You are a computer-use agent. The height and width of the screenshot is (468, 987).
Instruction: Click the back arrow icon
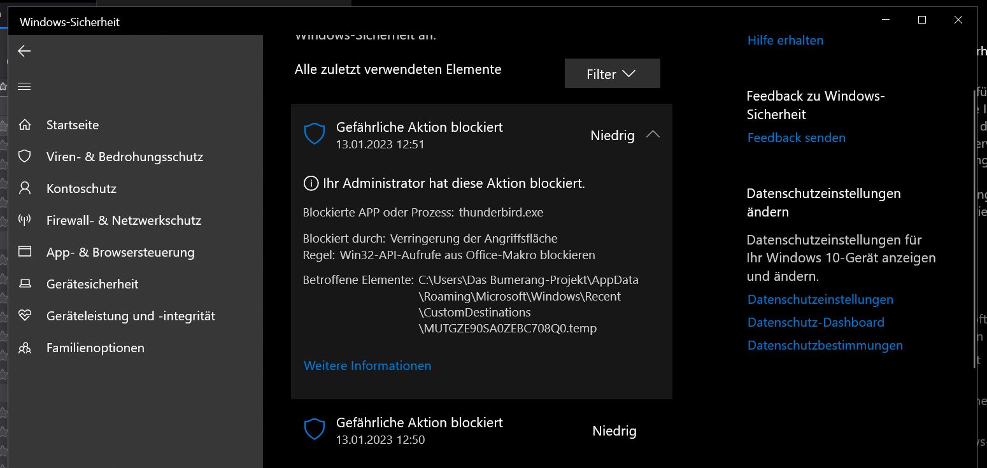[24, 51]
